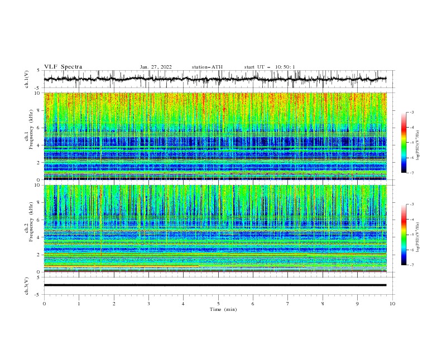442x341 pixels.
Task: Click time axis tick label "4"
Action: coord(183,304)
